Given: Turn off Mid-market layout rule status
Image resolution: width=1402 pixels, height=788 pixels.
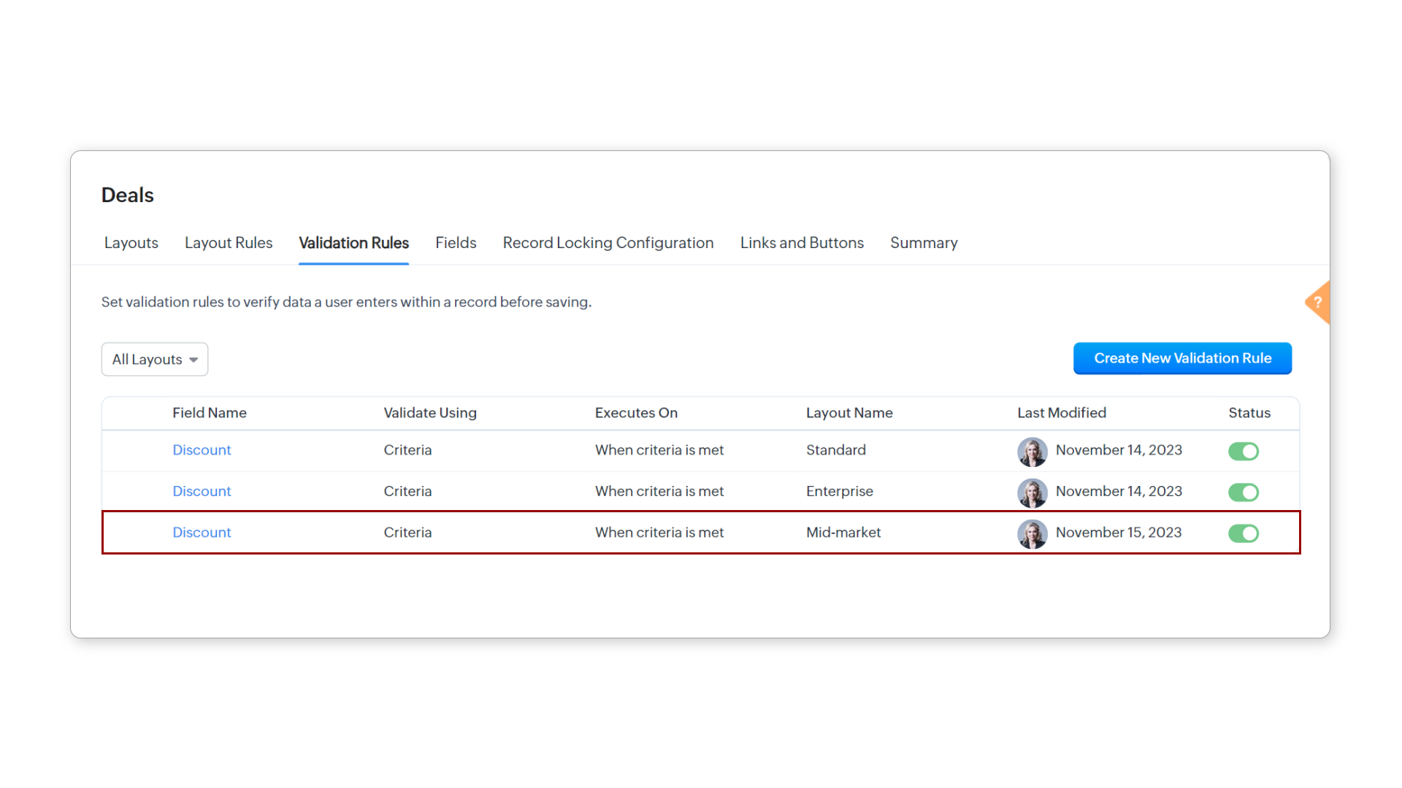Looking at the screenshot, I should (x=1243, y=533).
